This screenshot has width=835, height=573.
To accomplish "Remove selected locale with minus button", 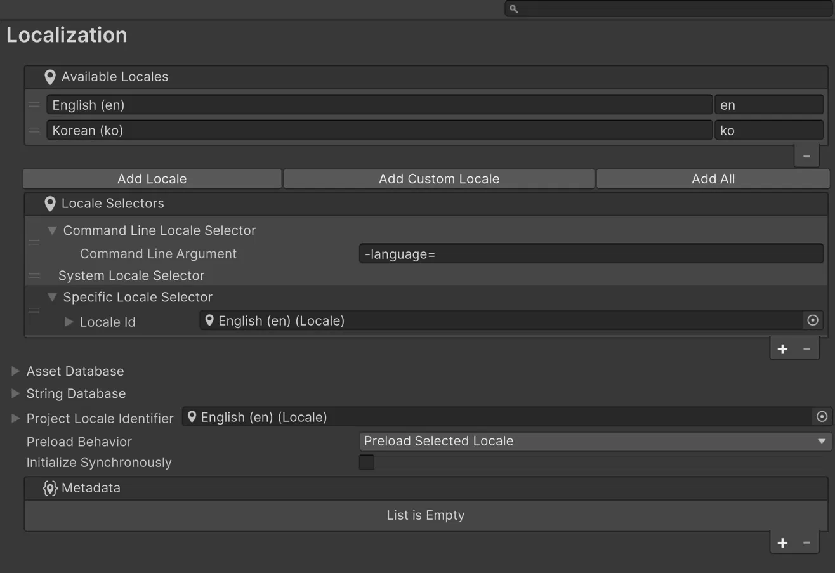I will tap(806, 156).
